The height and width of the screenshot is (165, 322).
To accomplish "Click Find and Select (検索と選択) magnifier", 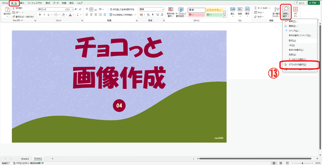I will point(286,12).
